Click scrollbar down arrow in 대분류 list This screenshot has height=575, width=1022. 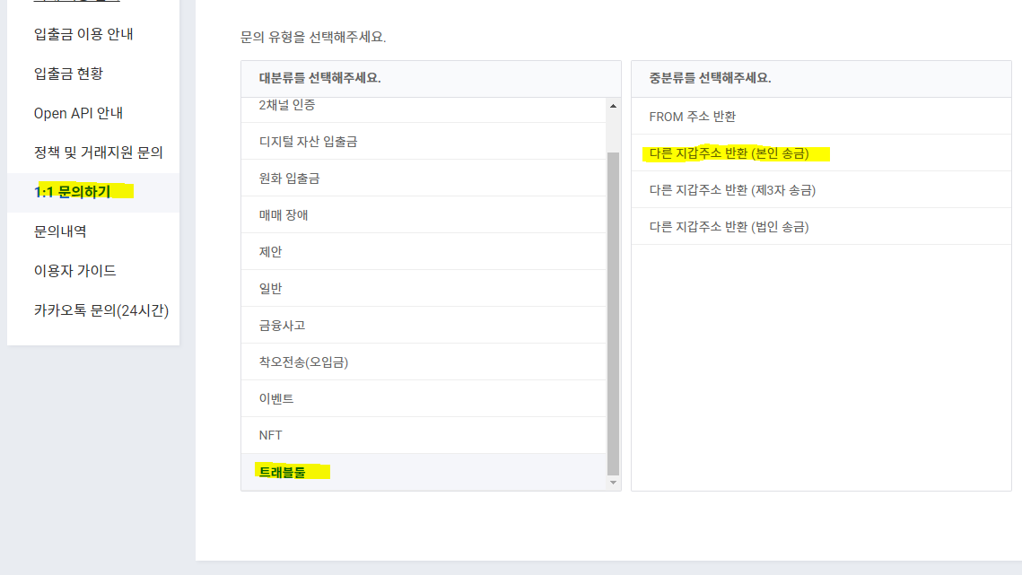pos(614,484)
